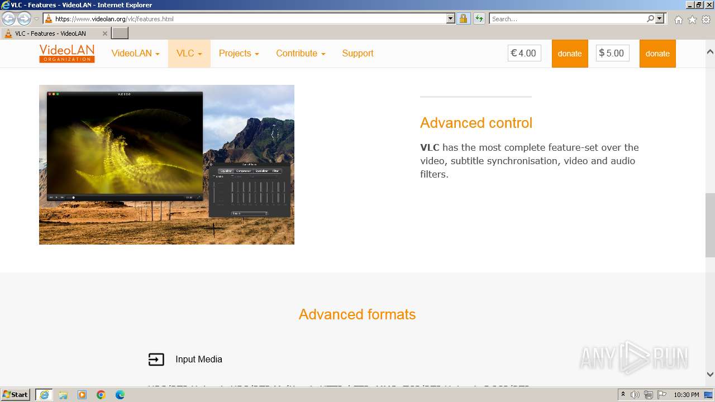Click the VideoLAN Organization logo
The image size is (715, 402).
(x=67, y=54)
